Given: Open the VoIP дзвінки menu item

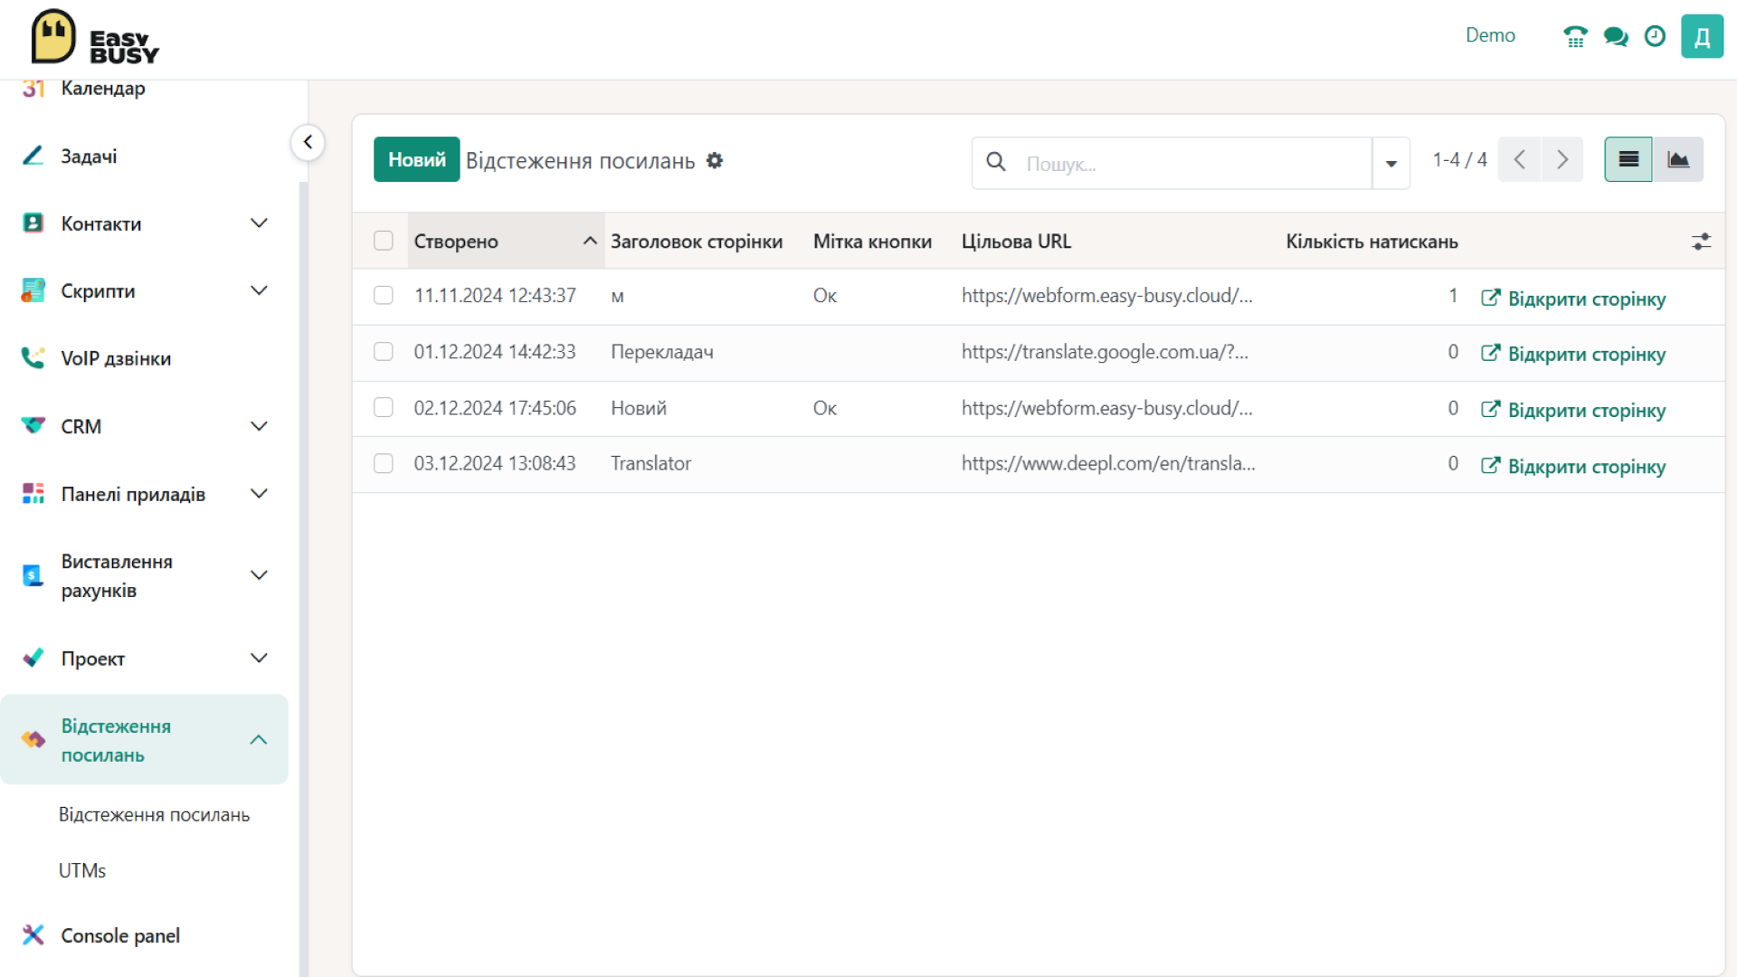Looking at the screenshot, I should [x=116, y=358].
